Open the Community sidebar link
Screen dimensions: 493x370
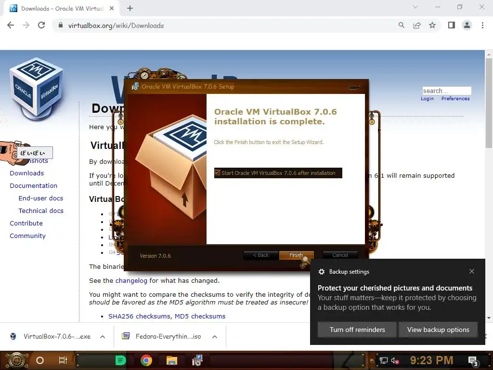coord(27,236)
